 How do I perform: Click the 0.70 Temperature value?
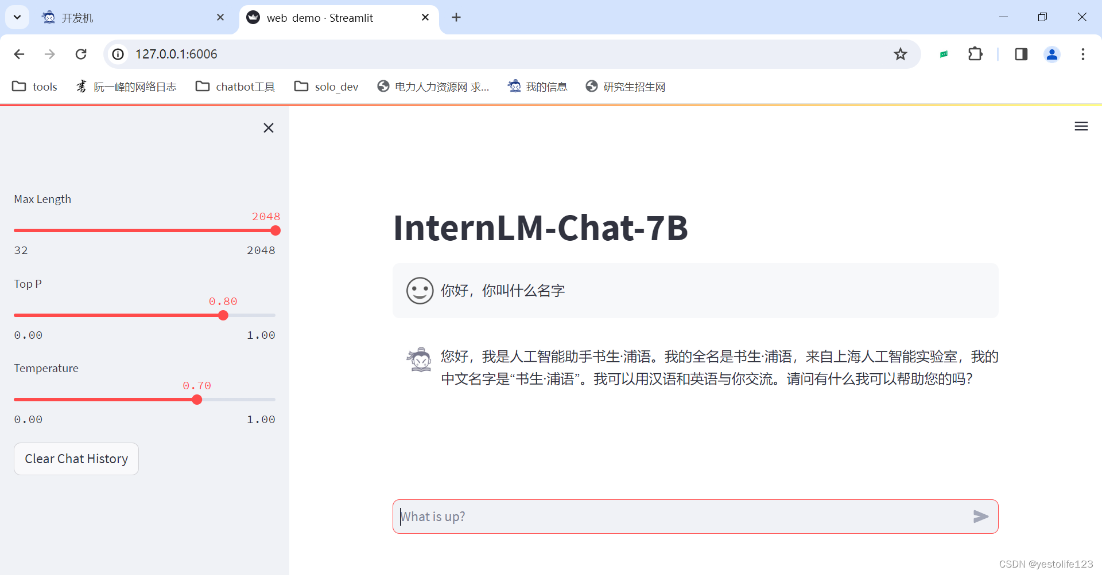[197, 385]
